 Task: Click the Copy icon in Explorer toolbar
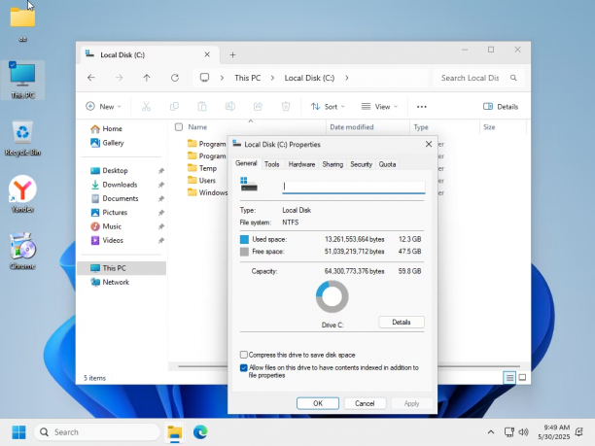[x=174, y=107]
